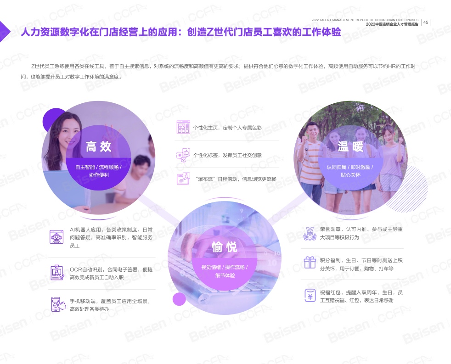451x364 pixels.
Task: Click the honor medal badge icon
Action: 310,233
